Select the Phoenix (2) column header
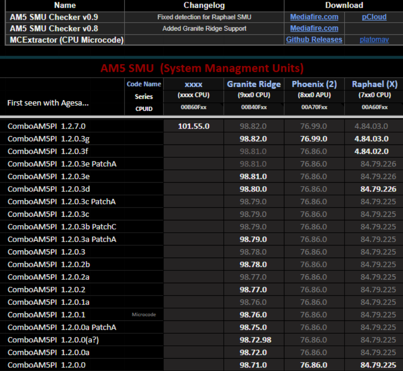This screenshot has width=403, height=371. pyautogui.click(x=314, y=84)
